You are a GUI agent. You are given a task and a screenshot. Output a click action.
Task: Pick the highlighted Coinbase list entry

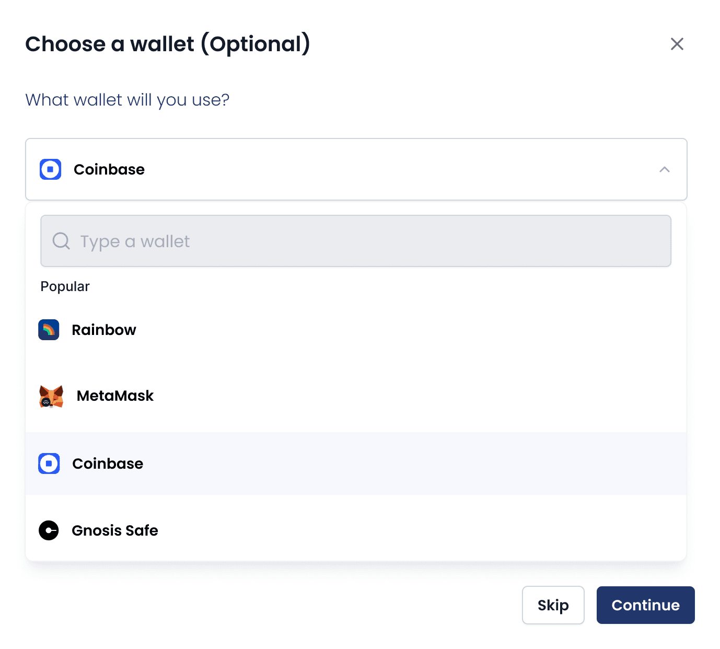click(x=355, y=463)
